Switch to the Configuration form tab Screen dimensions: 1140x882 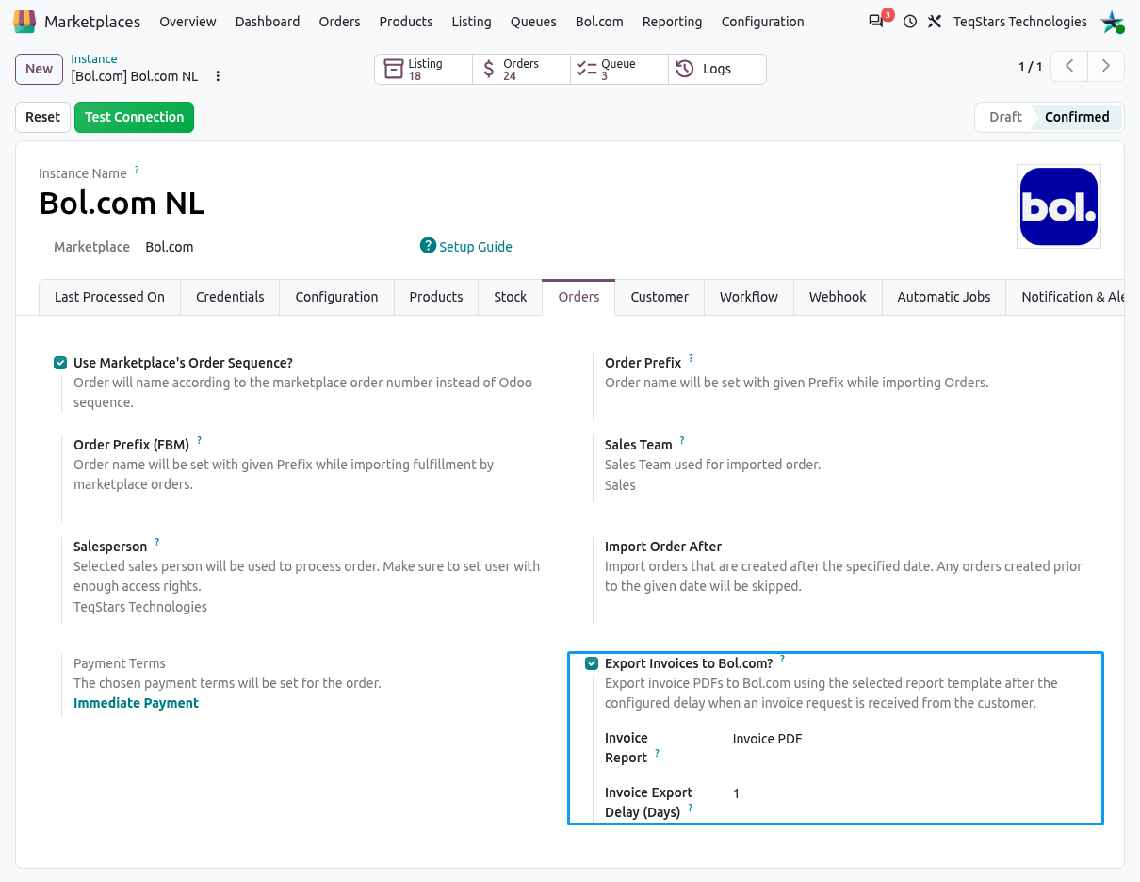coord(336,297)
